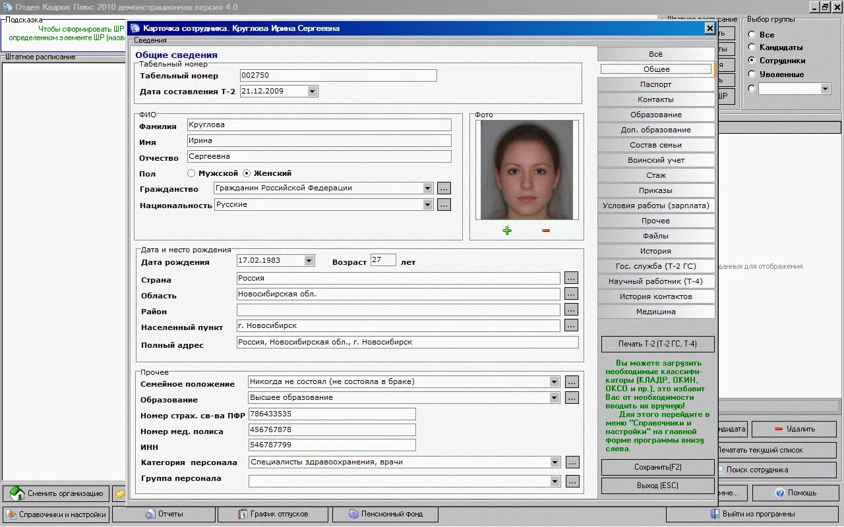This screenshot has height=527, width=844.
Task: Expand the Гражданство dropdown
Action: click(x=428, y=188)
